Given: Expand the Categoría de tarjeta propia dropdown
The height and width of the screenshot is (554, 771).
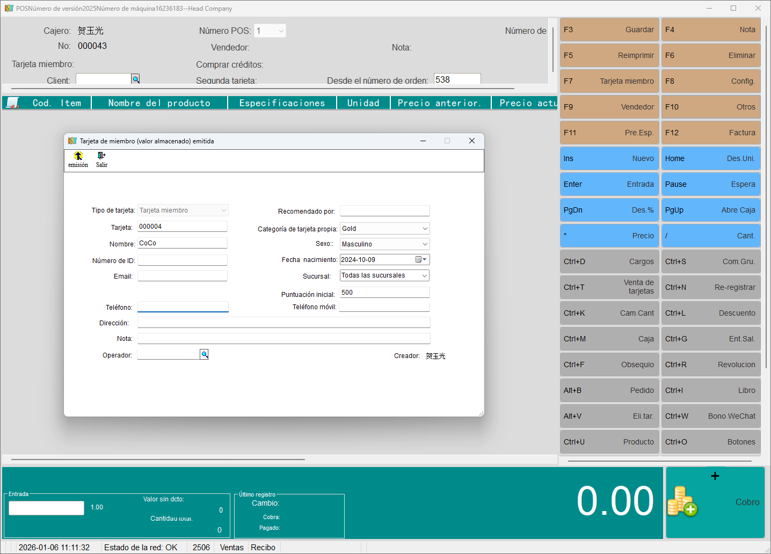Looking at the screenshot, I should pos(425,229).
